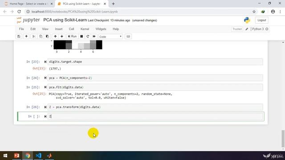Close the Home Page browser tab
The width and height of the screenshot is (285, 160).
pos(52,4)
